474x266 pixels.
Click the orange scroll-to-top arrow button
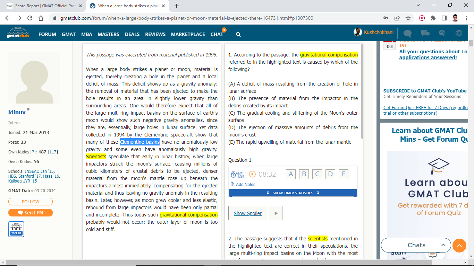[459, 246]
